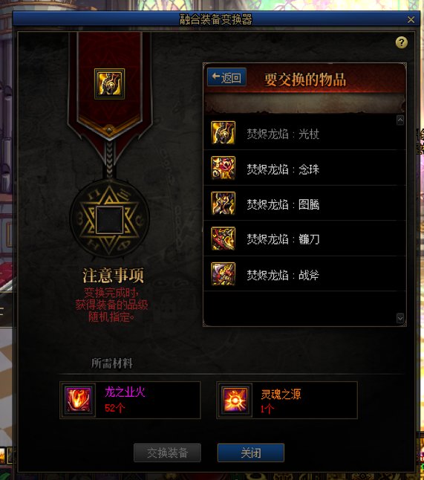This screenshot has width=424, height=480.
Task: Click the 焚烬龙焰 战斧 item icon
Action: tap(223, 273)
